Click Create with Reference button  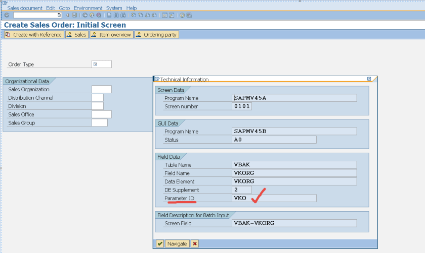tap(34, 35)
